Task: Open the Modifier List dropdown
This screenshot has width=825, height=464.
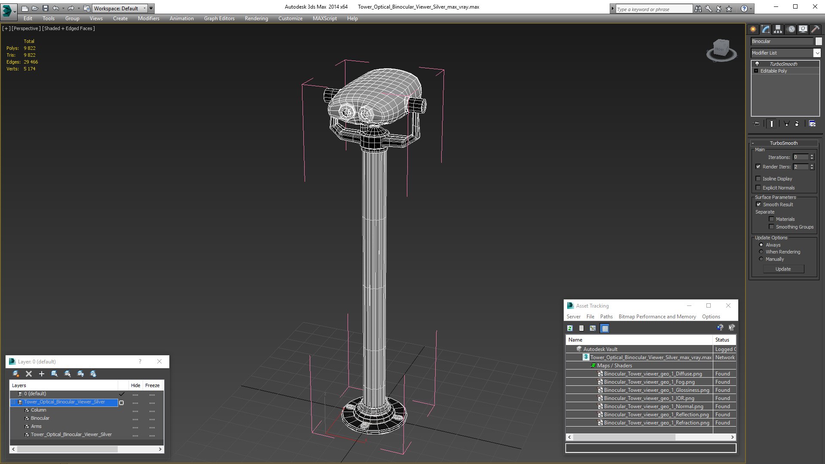Action: click(817, 53)
